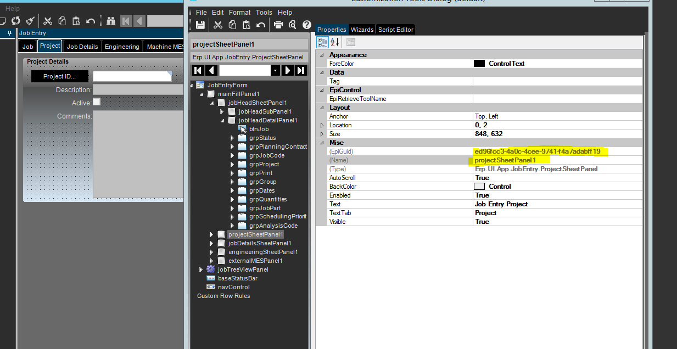This screenshot has height=349, width=677.
Task: Click the ForeColor black color swatch
Action: 479,64
